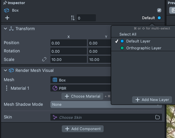Click the Inspector pin icon
Image resolution: width=175 pixels, height=138 pixels.
point(5,3)
